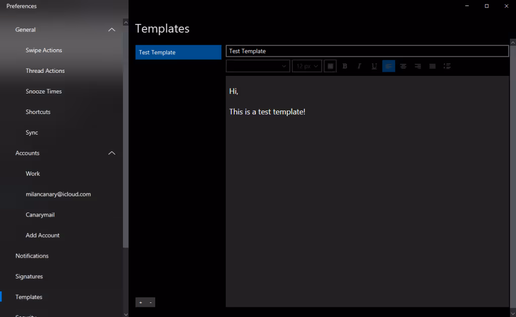This screenshot has height=317, width=516.
Task: Select the milancanary@icloud.com account
Action: [x=58, y=194]
